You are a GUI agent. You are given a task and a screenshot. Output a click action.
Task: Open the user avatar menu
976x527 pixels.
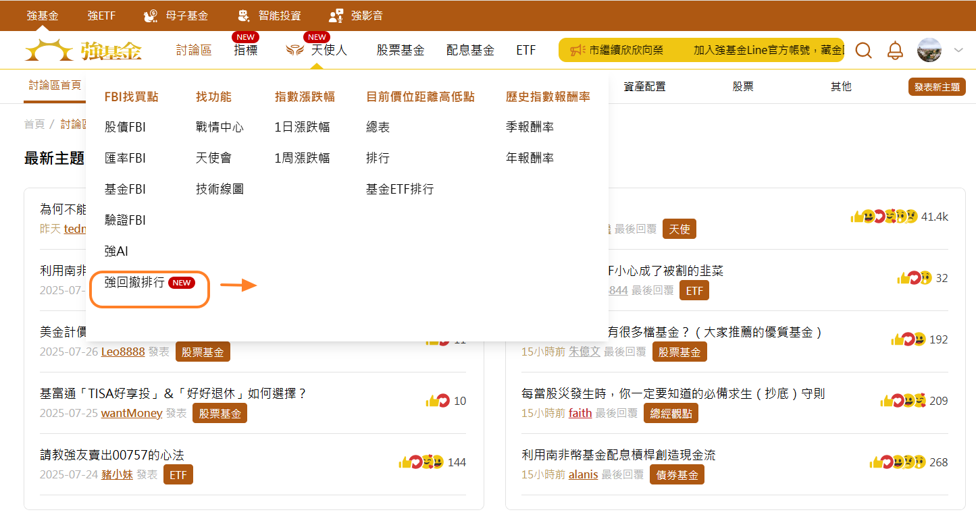pyautogui.click(x=929, y=50)
